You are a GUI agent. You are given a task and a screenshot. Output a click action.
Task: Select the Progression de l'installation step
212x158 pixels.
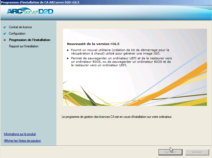point(30,40)
